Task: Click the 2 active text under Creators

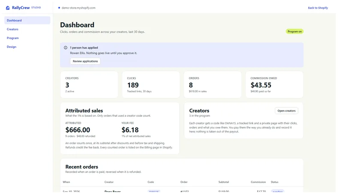Action: [69, 91]
